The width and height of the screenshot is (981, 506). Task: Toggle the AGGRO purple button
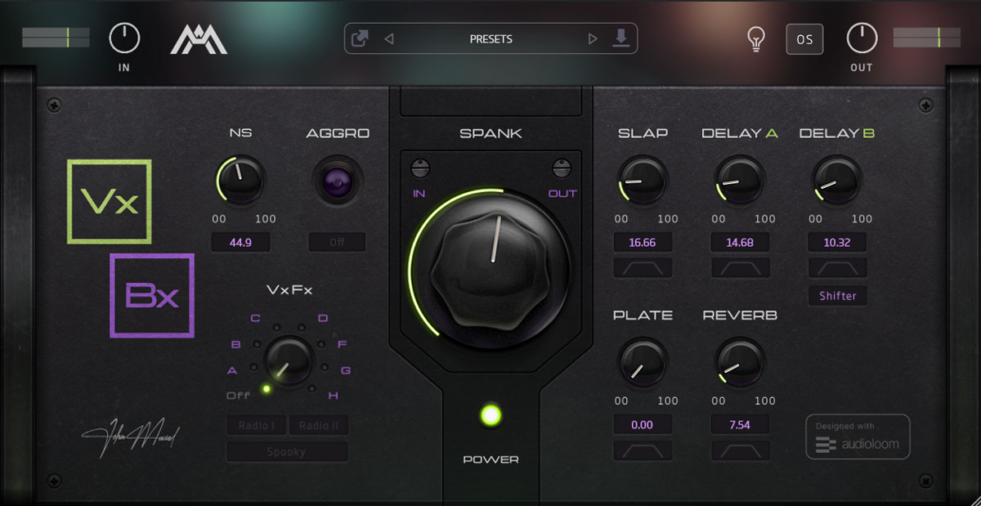click(338, 180)
